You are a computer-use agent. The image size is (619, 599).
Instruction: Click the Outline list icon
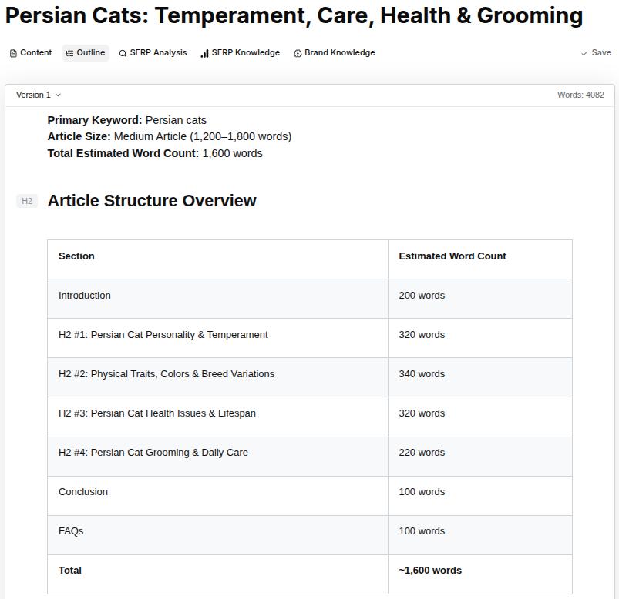pos(68,52)
